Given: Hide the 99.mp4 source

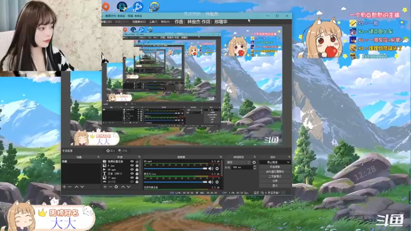Looking at the screenshot, I should [x=132, y=169].
